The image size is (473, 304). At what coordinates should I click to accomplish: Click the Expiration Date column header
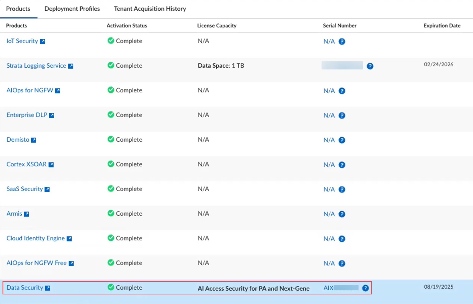point(442,26)
